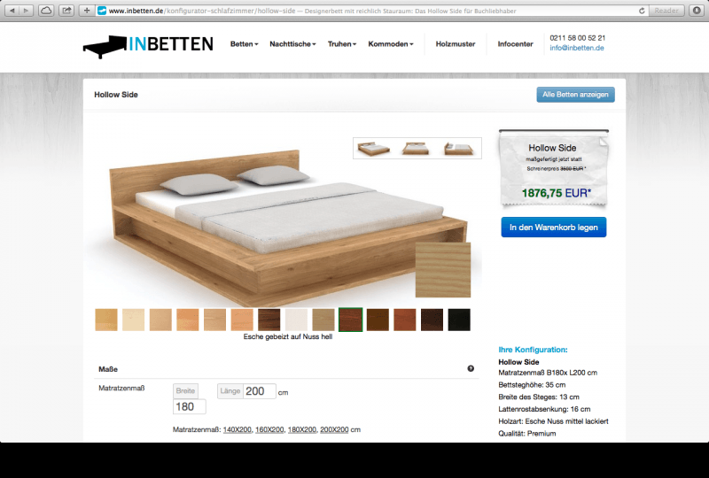Image resolution: width=709 pixels, height=478 pixels.
Task: Open downloads icon at toolbar right
Action: point(697,11)
